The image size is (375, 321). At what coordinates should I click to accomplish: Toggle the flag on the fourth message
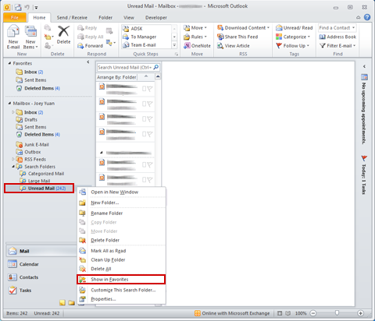click(x=150, y=134)
